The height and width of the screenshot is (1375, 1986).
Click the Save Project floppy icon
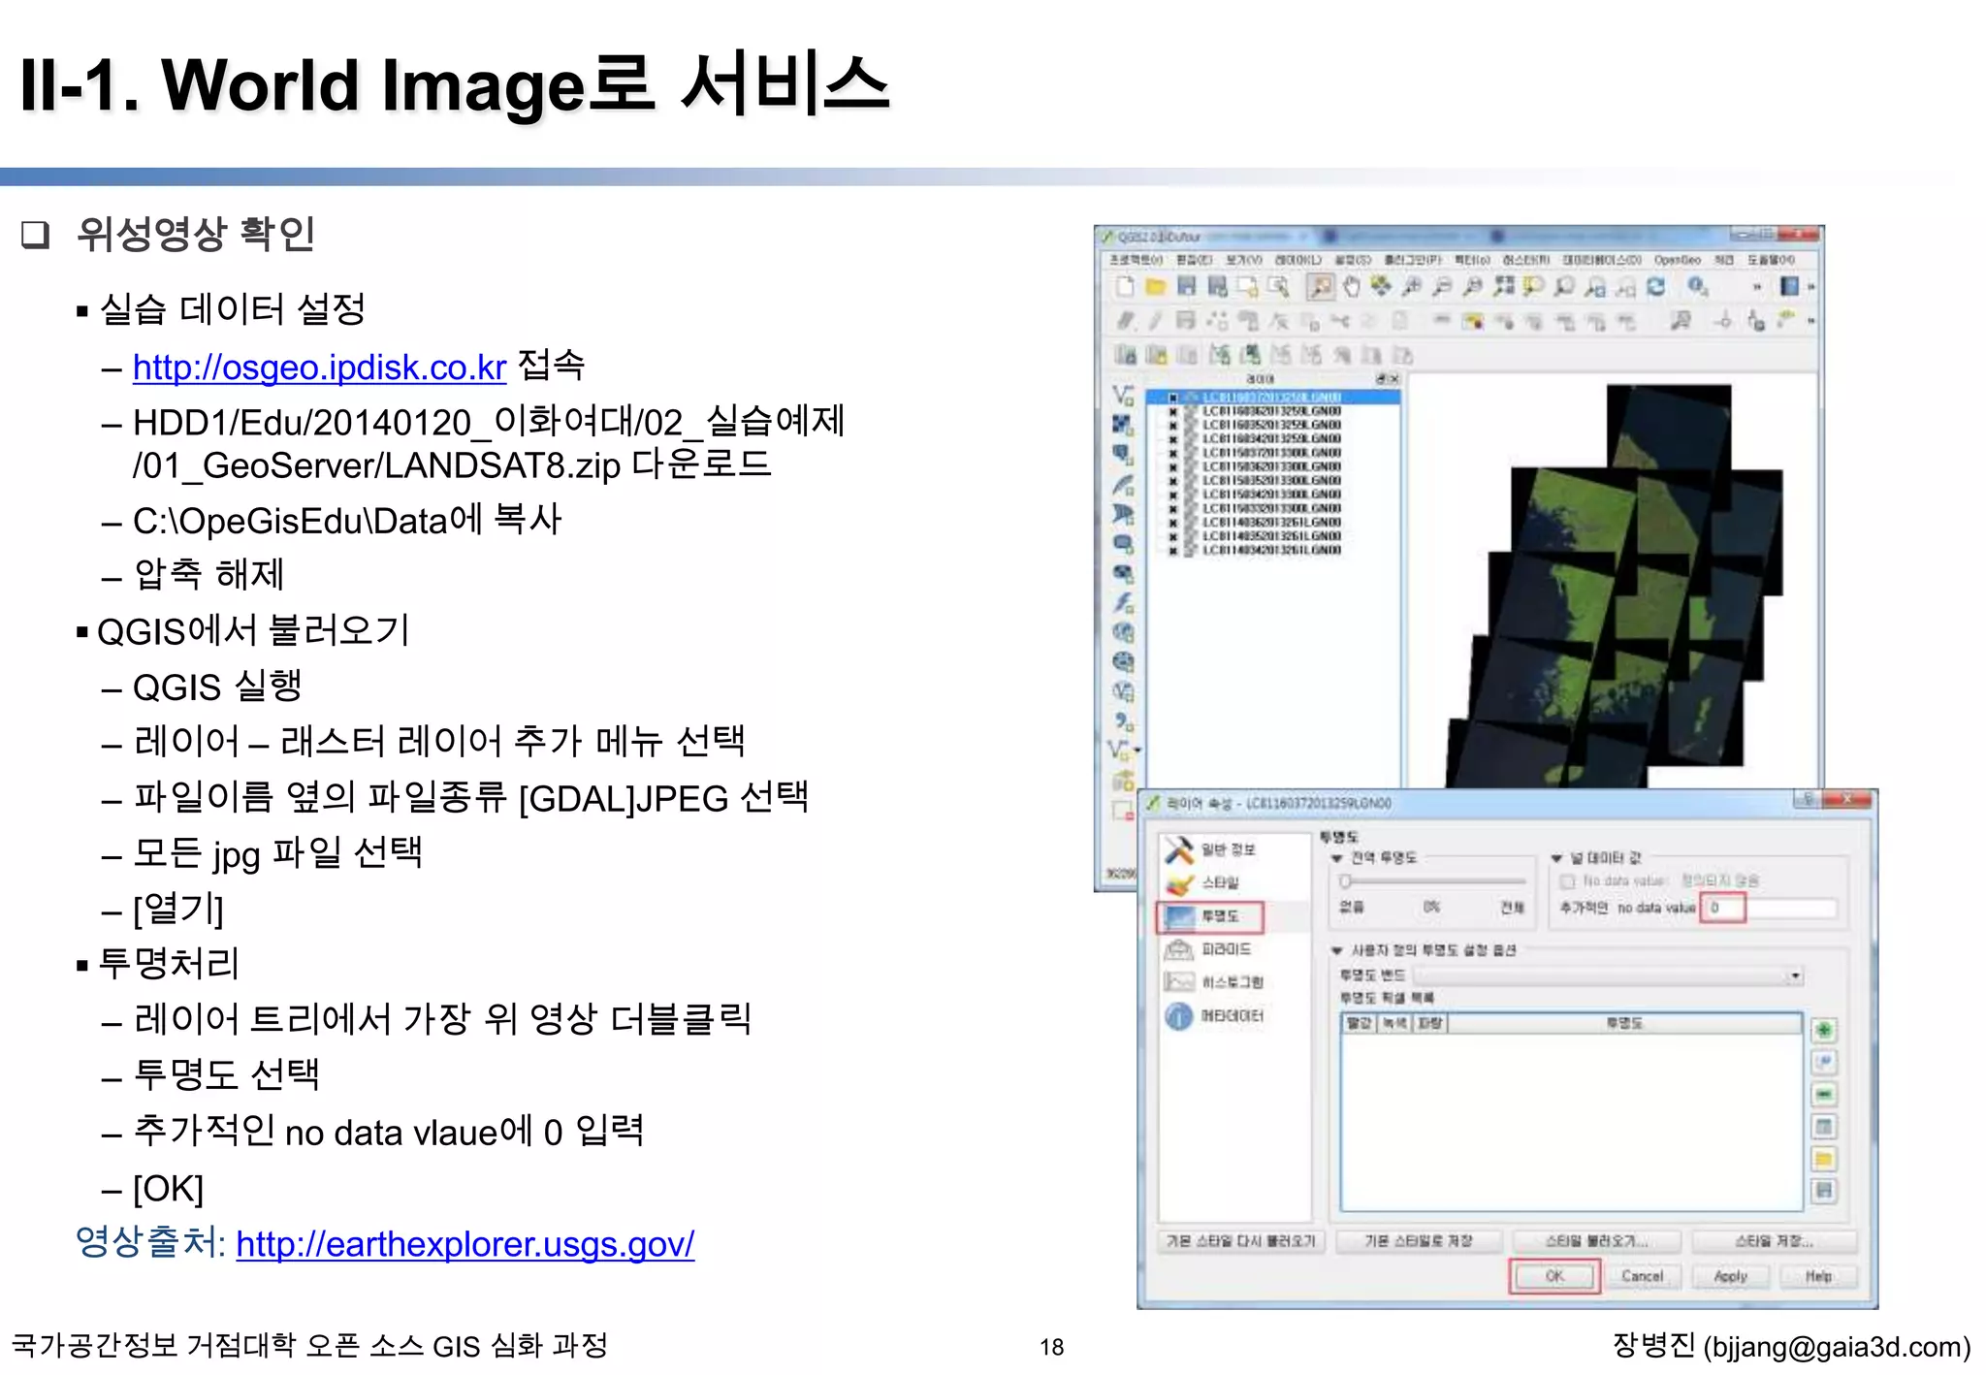point(1186,286)
